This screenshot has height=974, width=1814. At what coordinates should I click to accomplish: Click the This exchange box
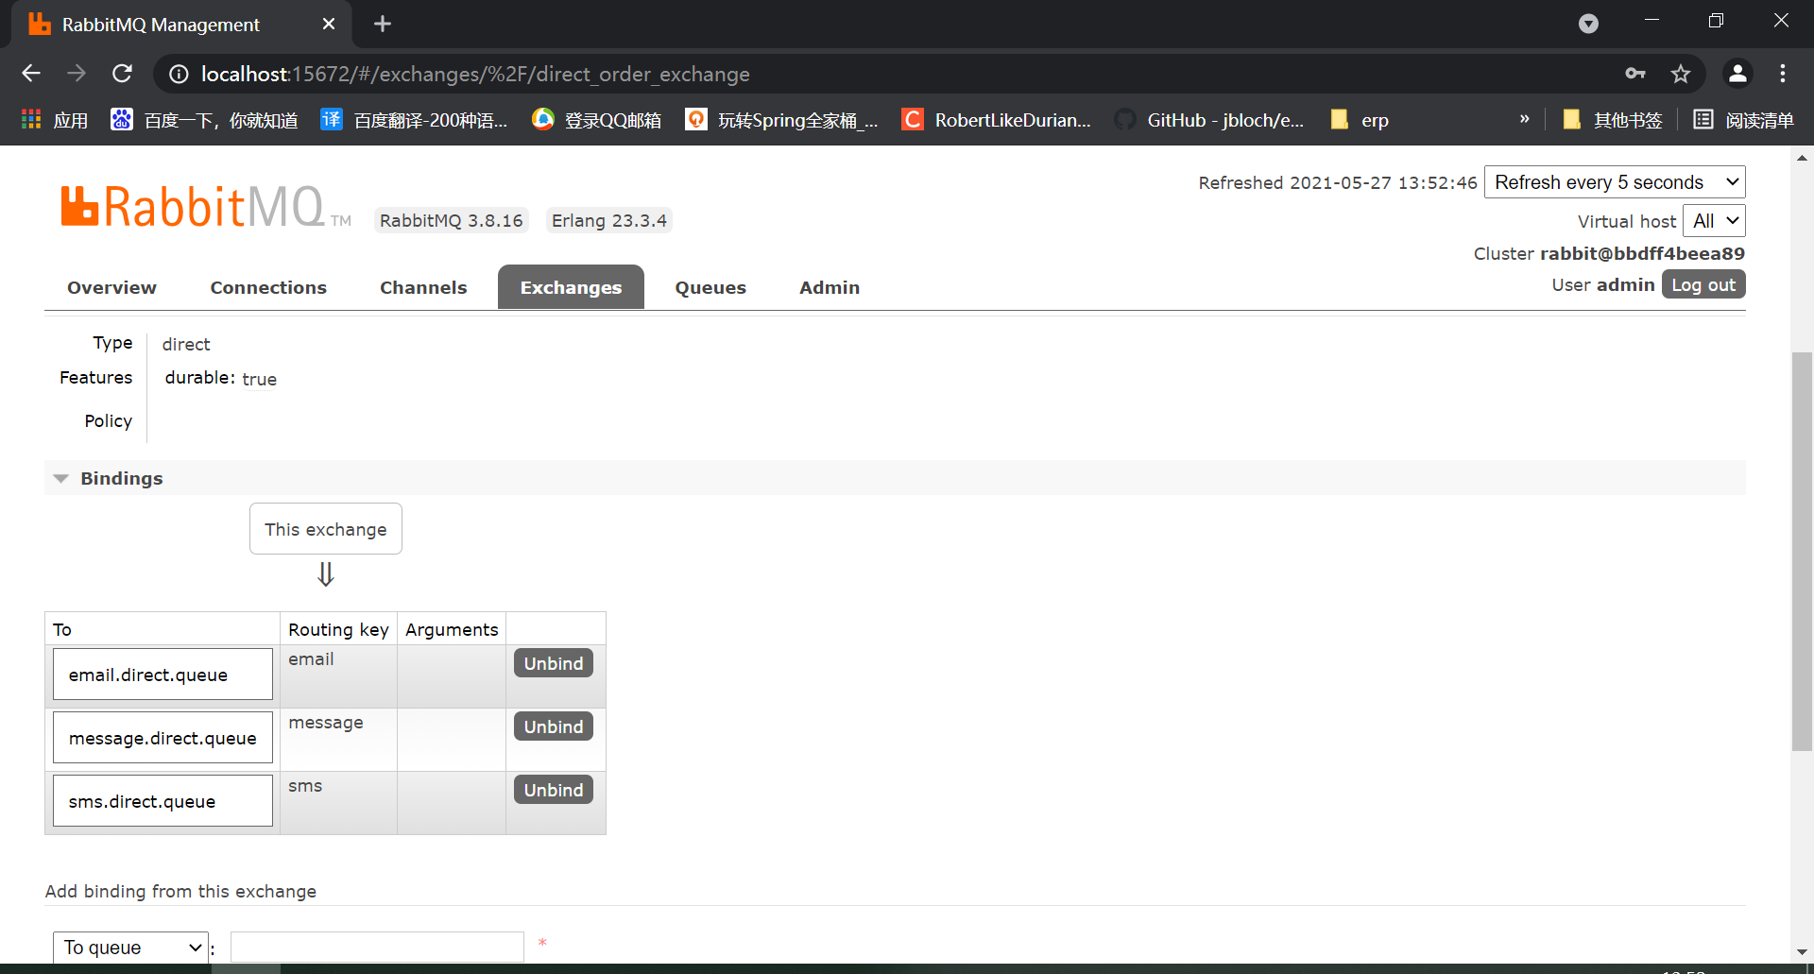[326, 529]
